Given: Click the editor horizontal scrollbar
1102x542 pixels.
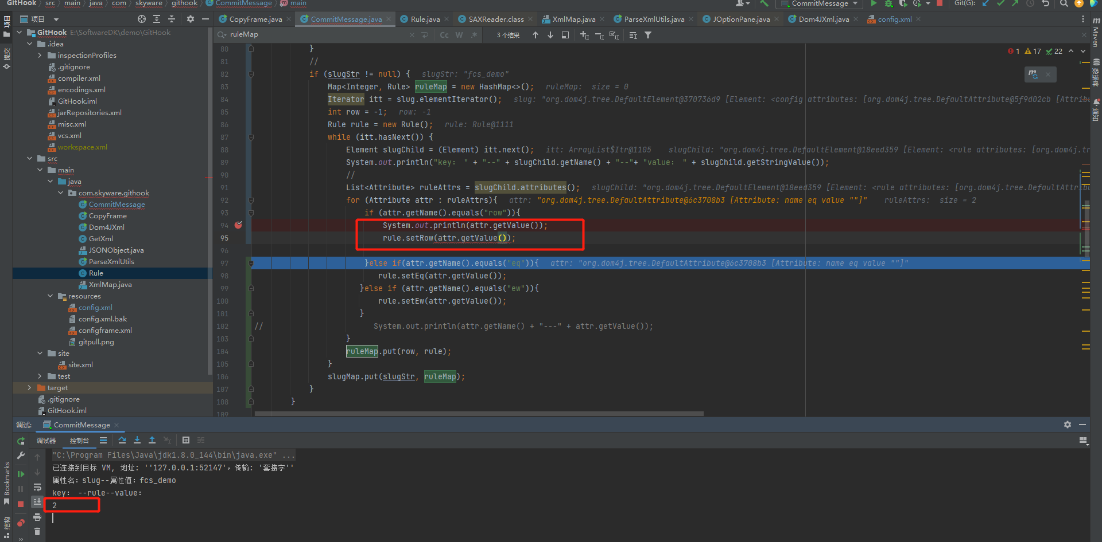Looking at the screenshot, I should coord(479,413).
